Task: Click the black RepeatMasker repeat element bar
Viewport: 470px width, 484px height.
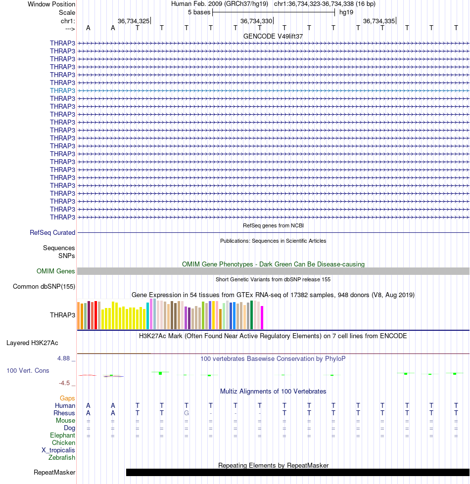Action: pos(298,472)
